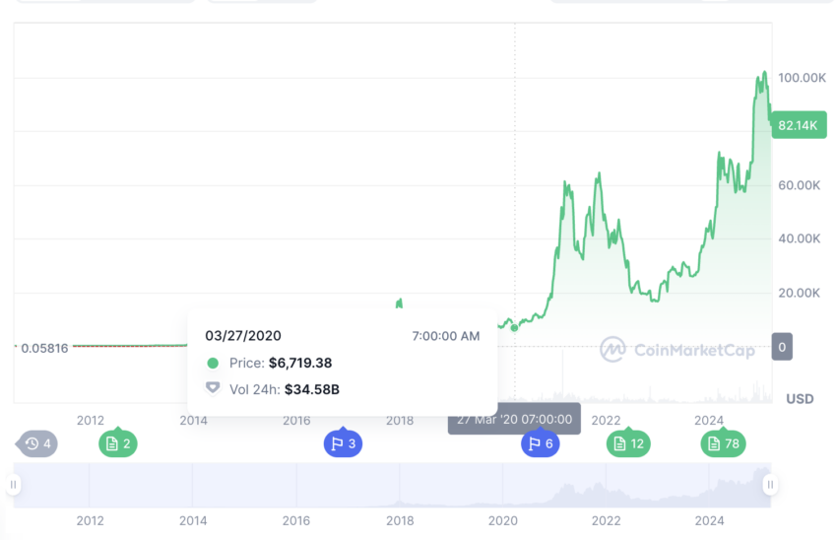Open the blue flag badge showing 3
837x540 pixels.
pos(344,442)
